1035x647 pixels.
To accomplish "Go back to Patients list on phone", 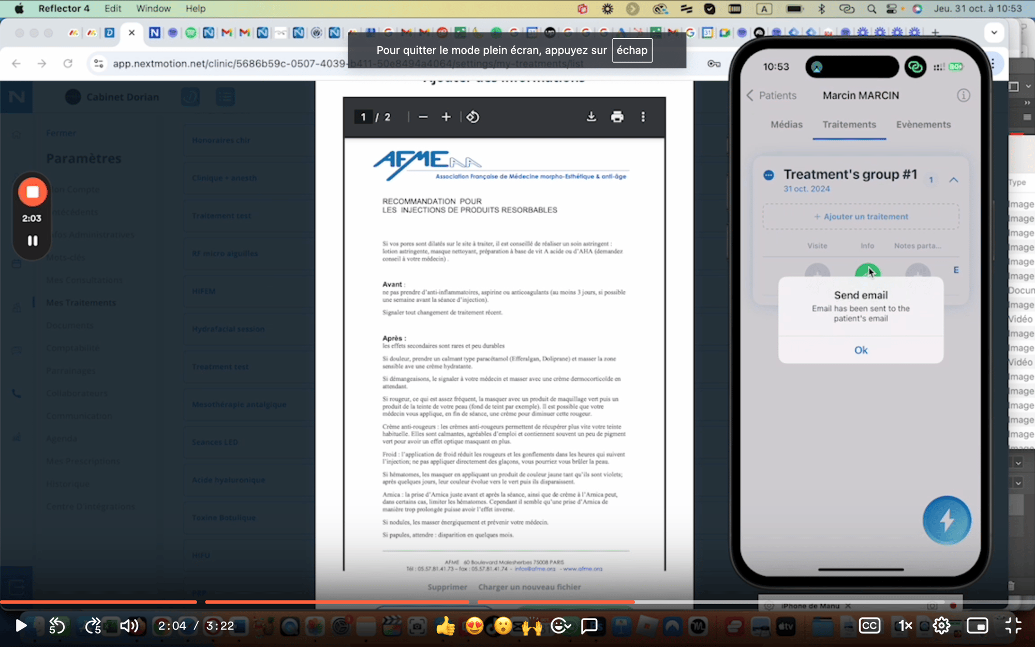I will click(771, 95).
